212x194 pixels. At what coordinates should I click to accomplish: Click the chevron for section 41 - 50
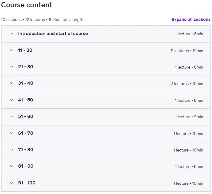point(12,100)
